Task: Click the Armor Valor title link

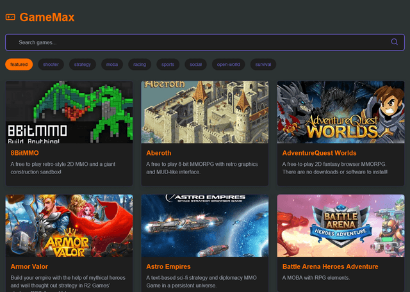Action: coord(29,266)
